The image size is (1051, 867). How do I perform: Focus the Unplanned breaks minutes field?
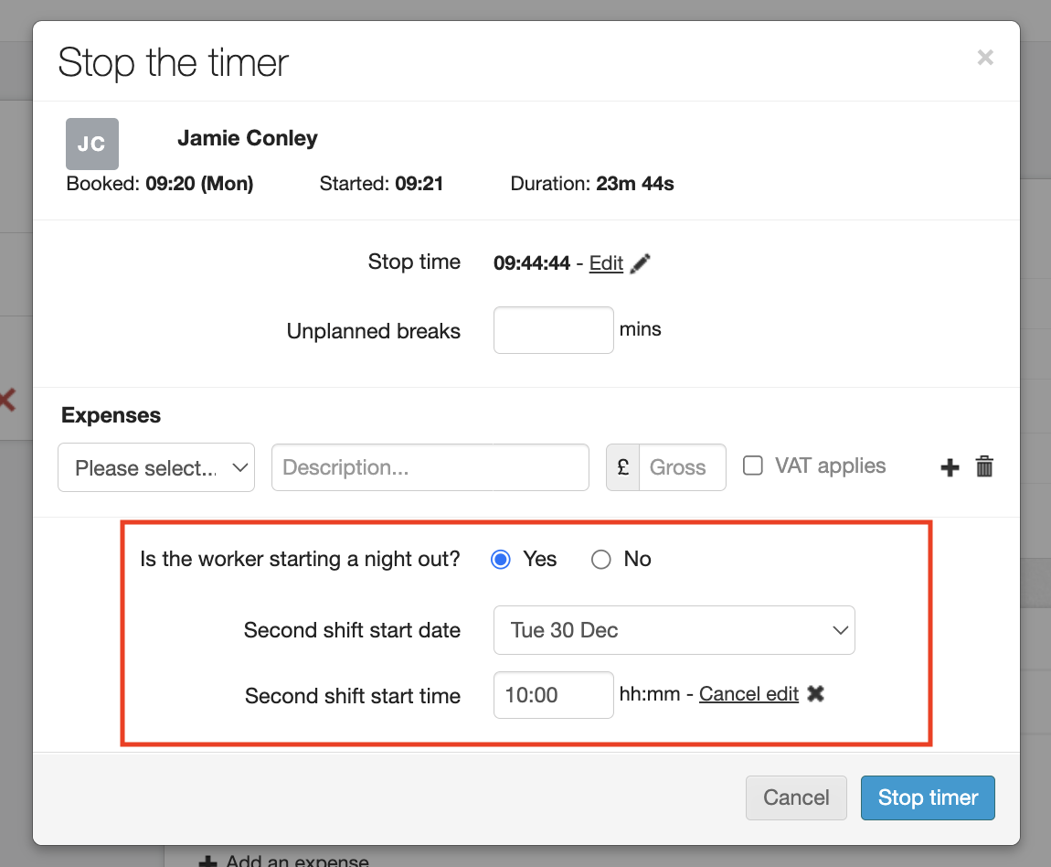coord(553,330)
